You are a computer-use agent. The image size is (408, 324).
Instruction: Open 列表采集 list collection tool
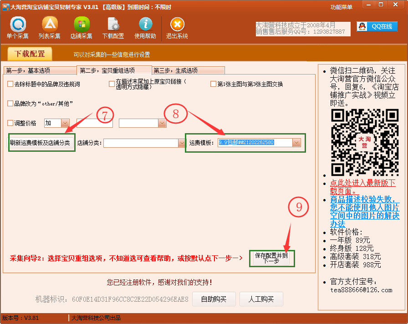click(x=50, y=28)
